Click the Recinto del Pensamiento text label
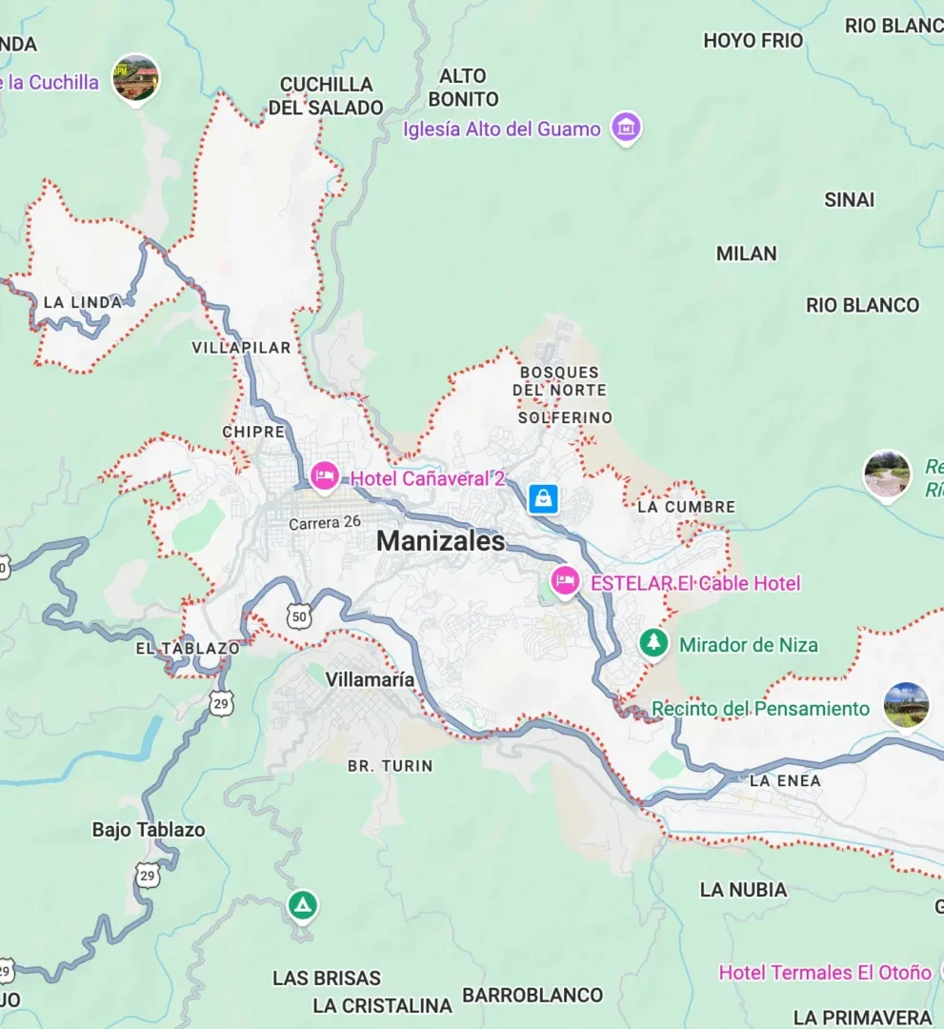Viewport: 944px width, 1029px height. click(760, 709)
